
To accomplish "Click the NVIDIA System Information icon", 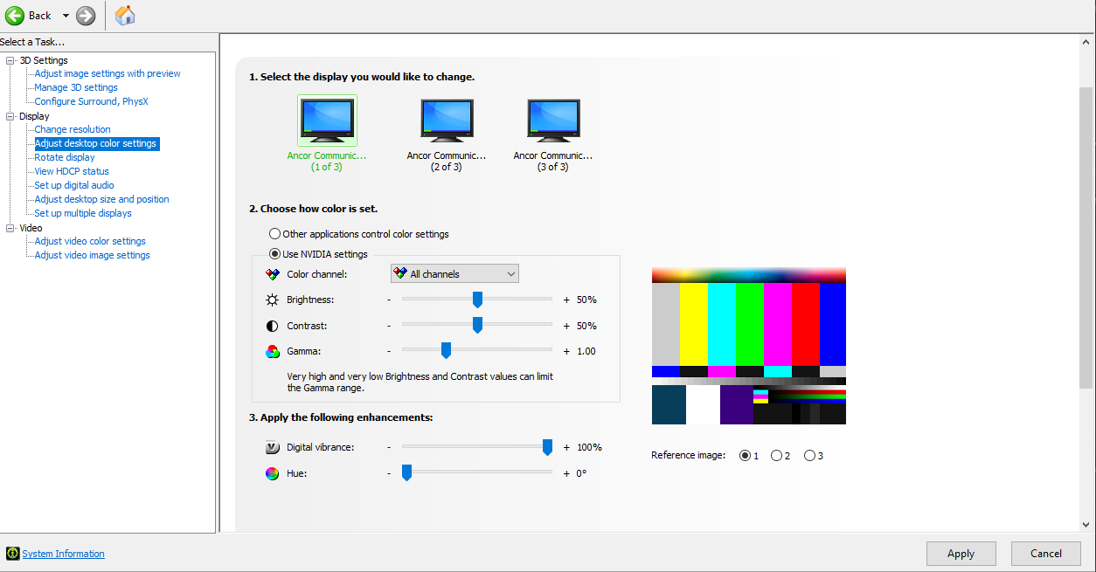I will pyautogui.click(x=12, y=554).
